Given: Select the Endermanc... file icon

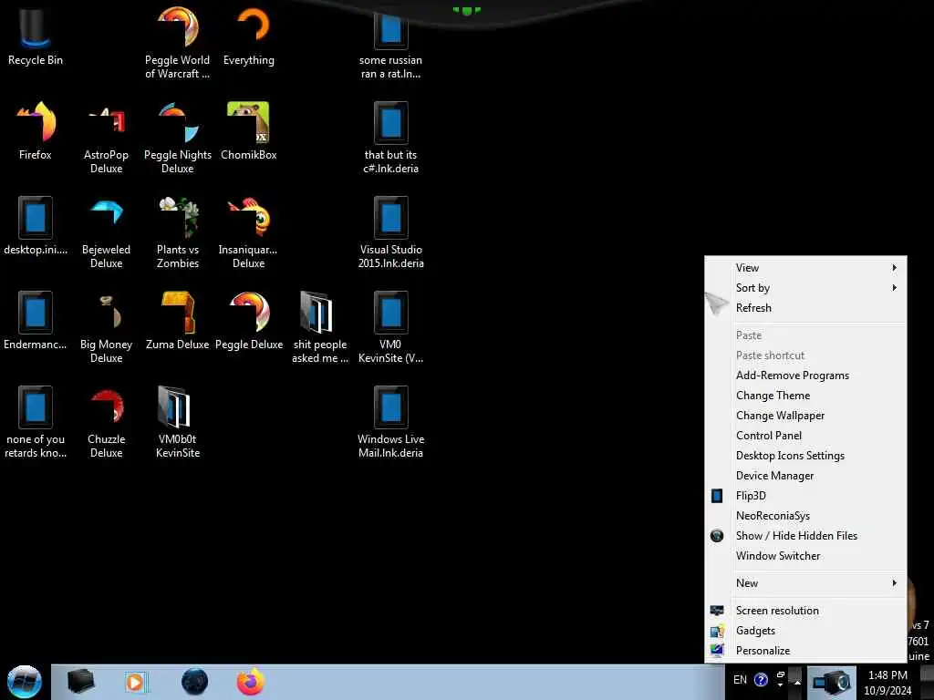Looking at the screenshot, I should pos(35,320).
